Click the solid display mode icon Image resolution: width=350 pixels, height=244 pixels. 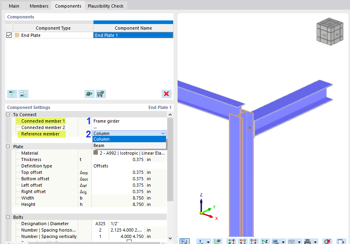tap(276, 242)
